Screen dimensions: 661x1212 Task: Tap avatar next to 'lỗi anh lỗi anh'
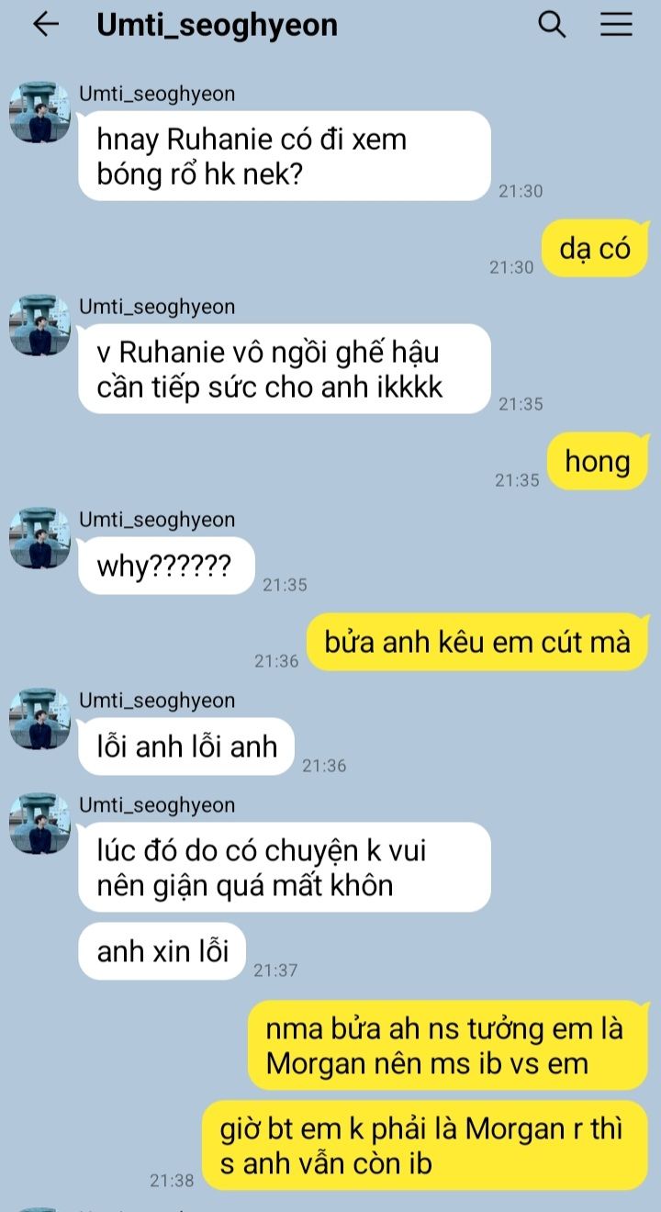pyautogui.click(x=39, y=719)
